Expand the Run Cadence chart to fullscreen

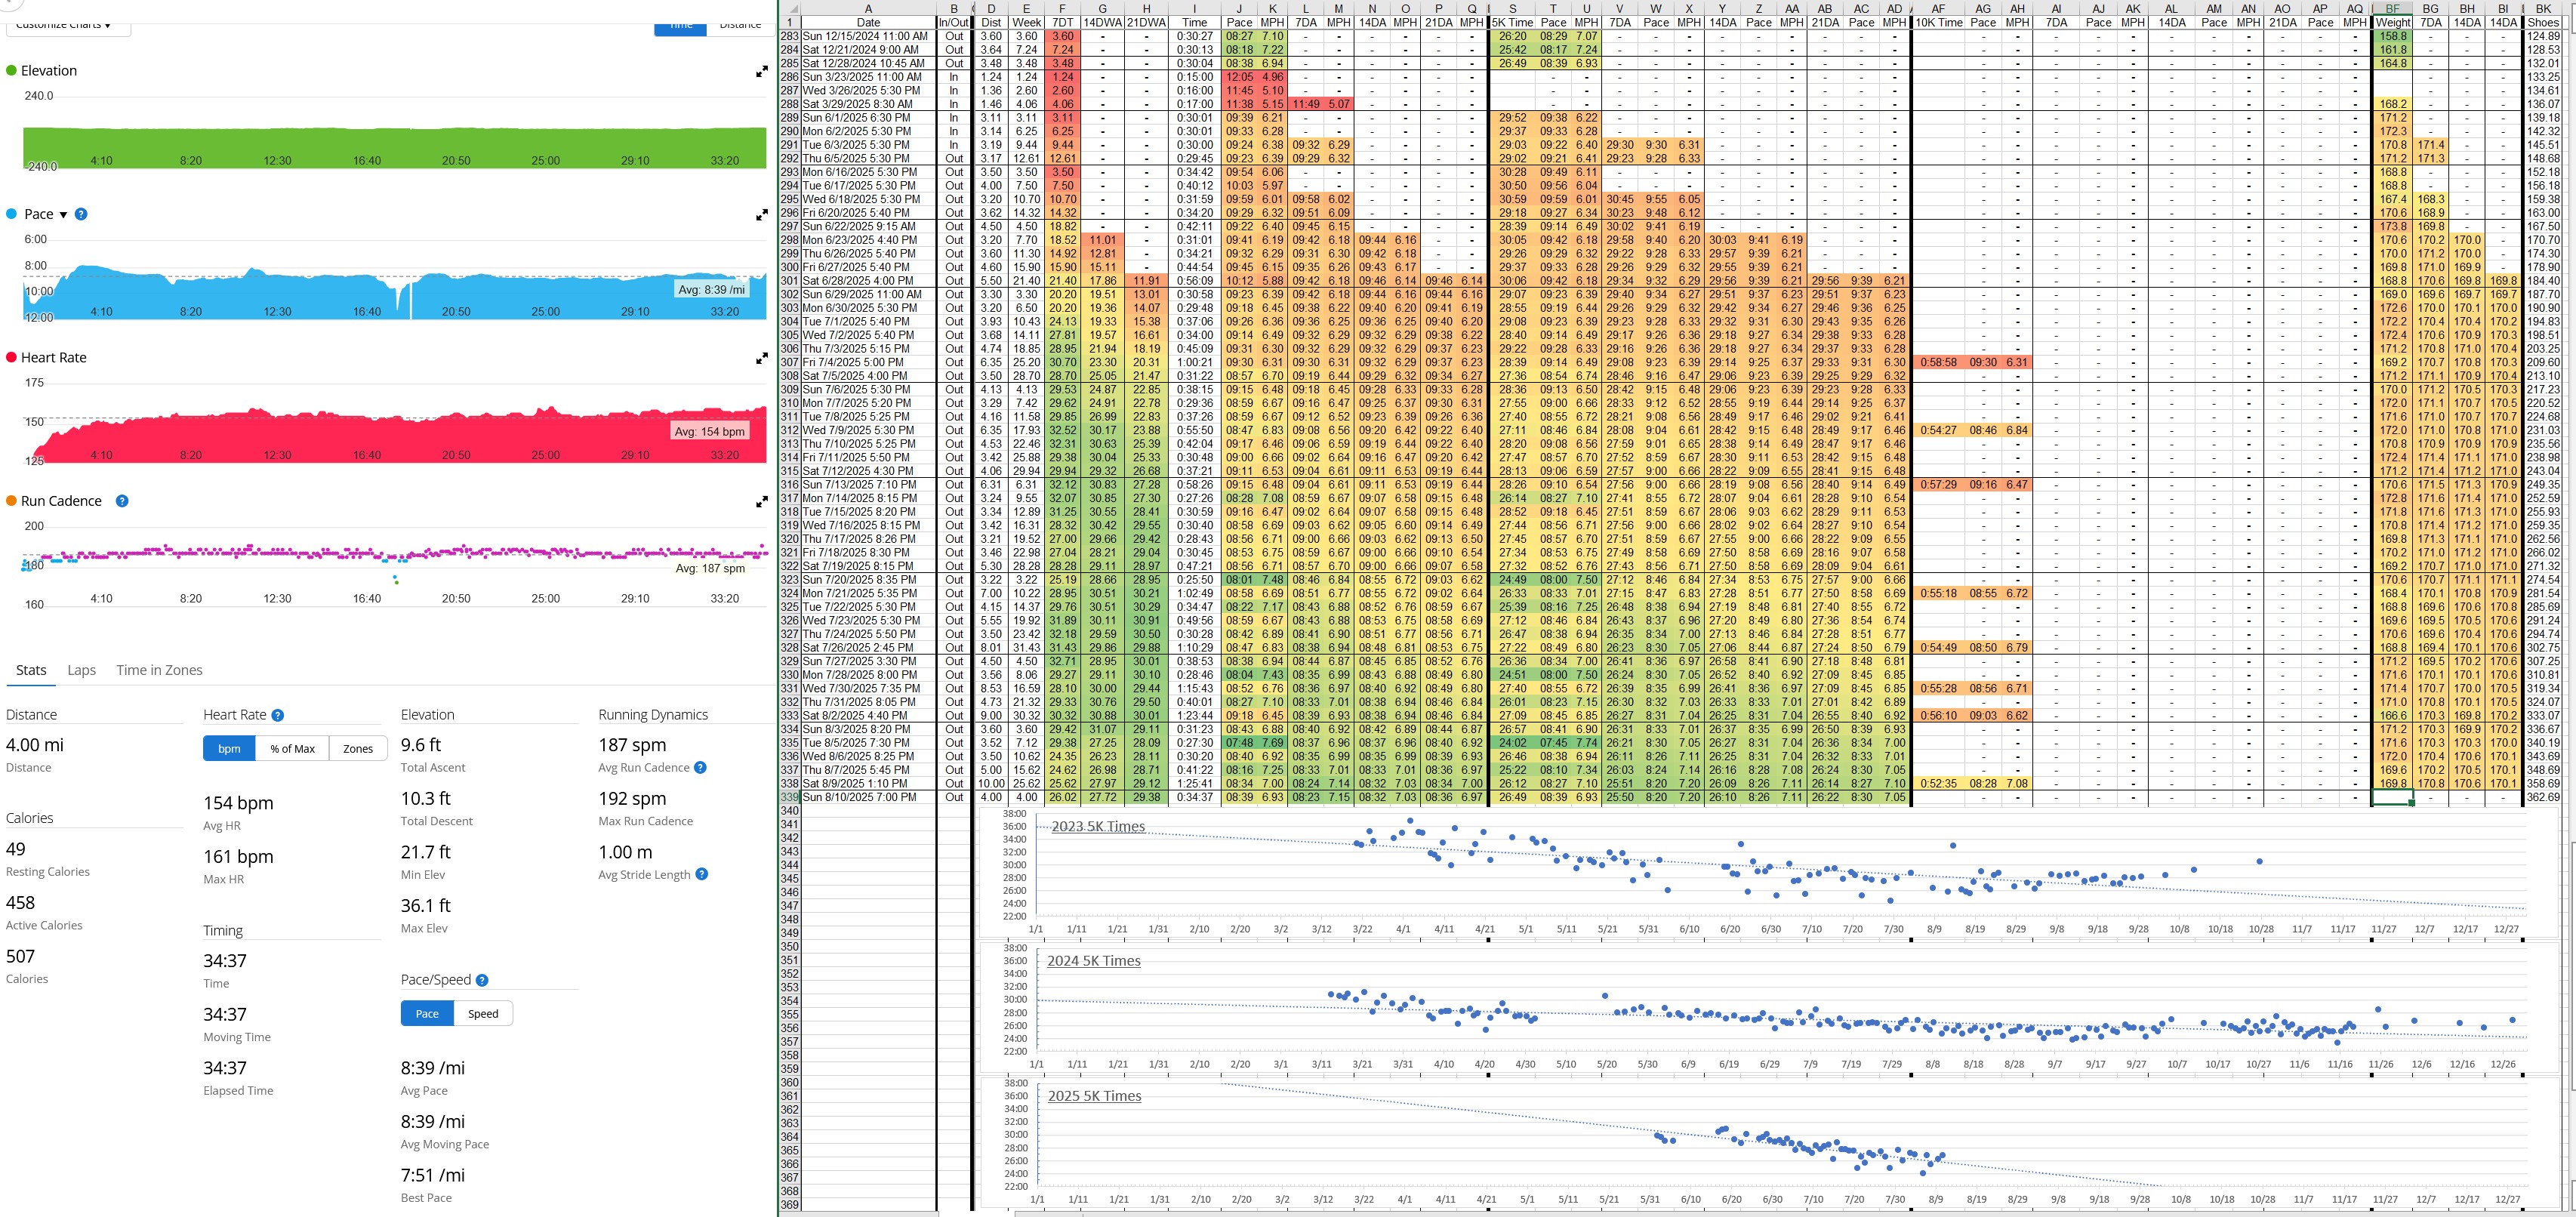pos(762,502)
